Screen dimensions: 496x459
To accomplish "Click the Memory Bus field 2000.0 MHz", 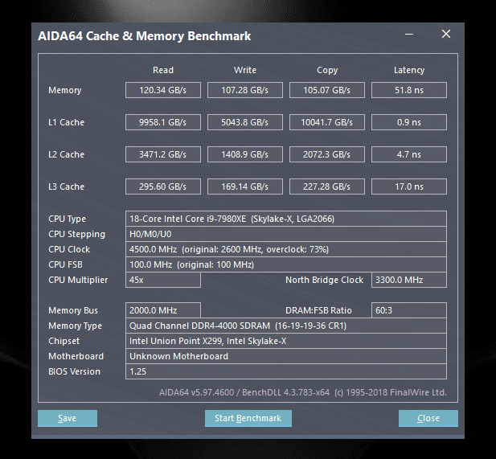I will tap(163, 310).
